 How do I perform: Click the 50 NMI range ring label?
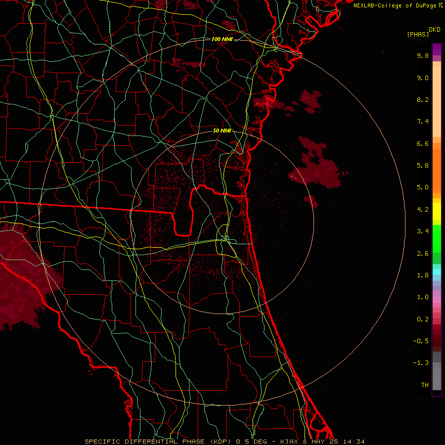222,131
